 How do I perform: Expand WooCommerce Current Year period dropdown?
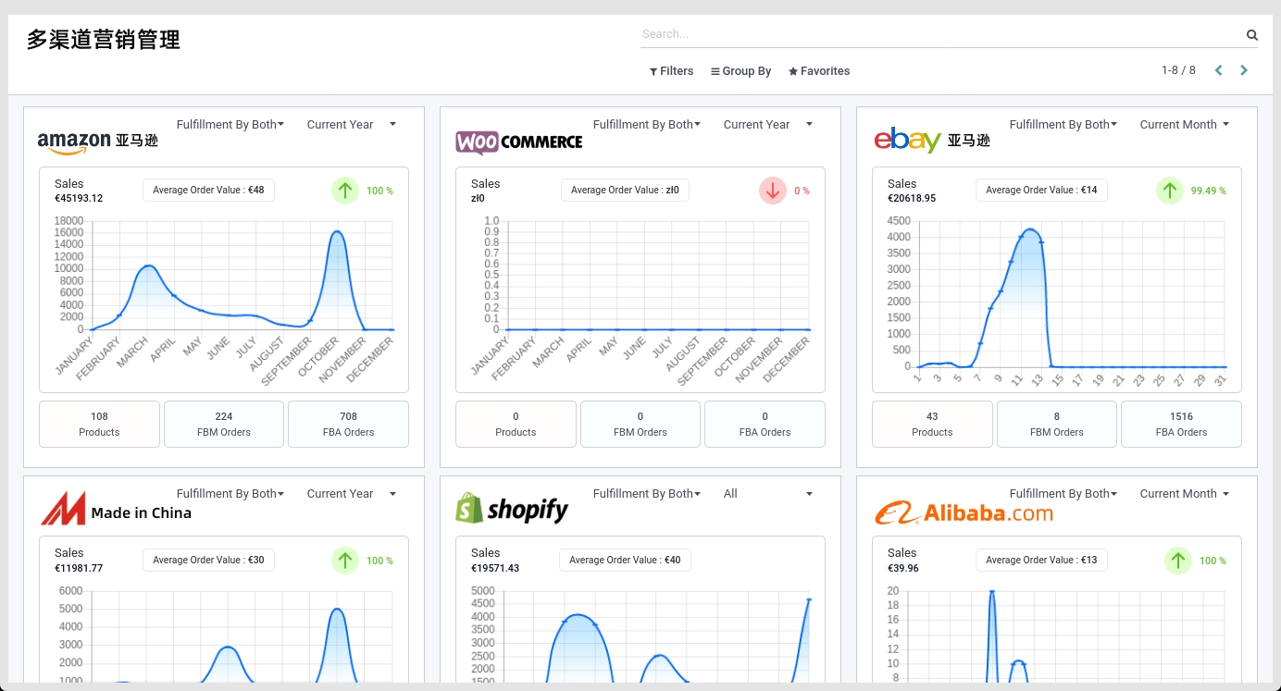click(x=768, y=125)
